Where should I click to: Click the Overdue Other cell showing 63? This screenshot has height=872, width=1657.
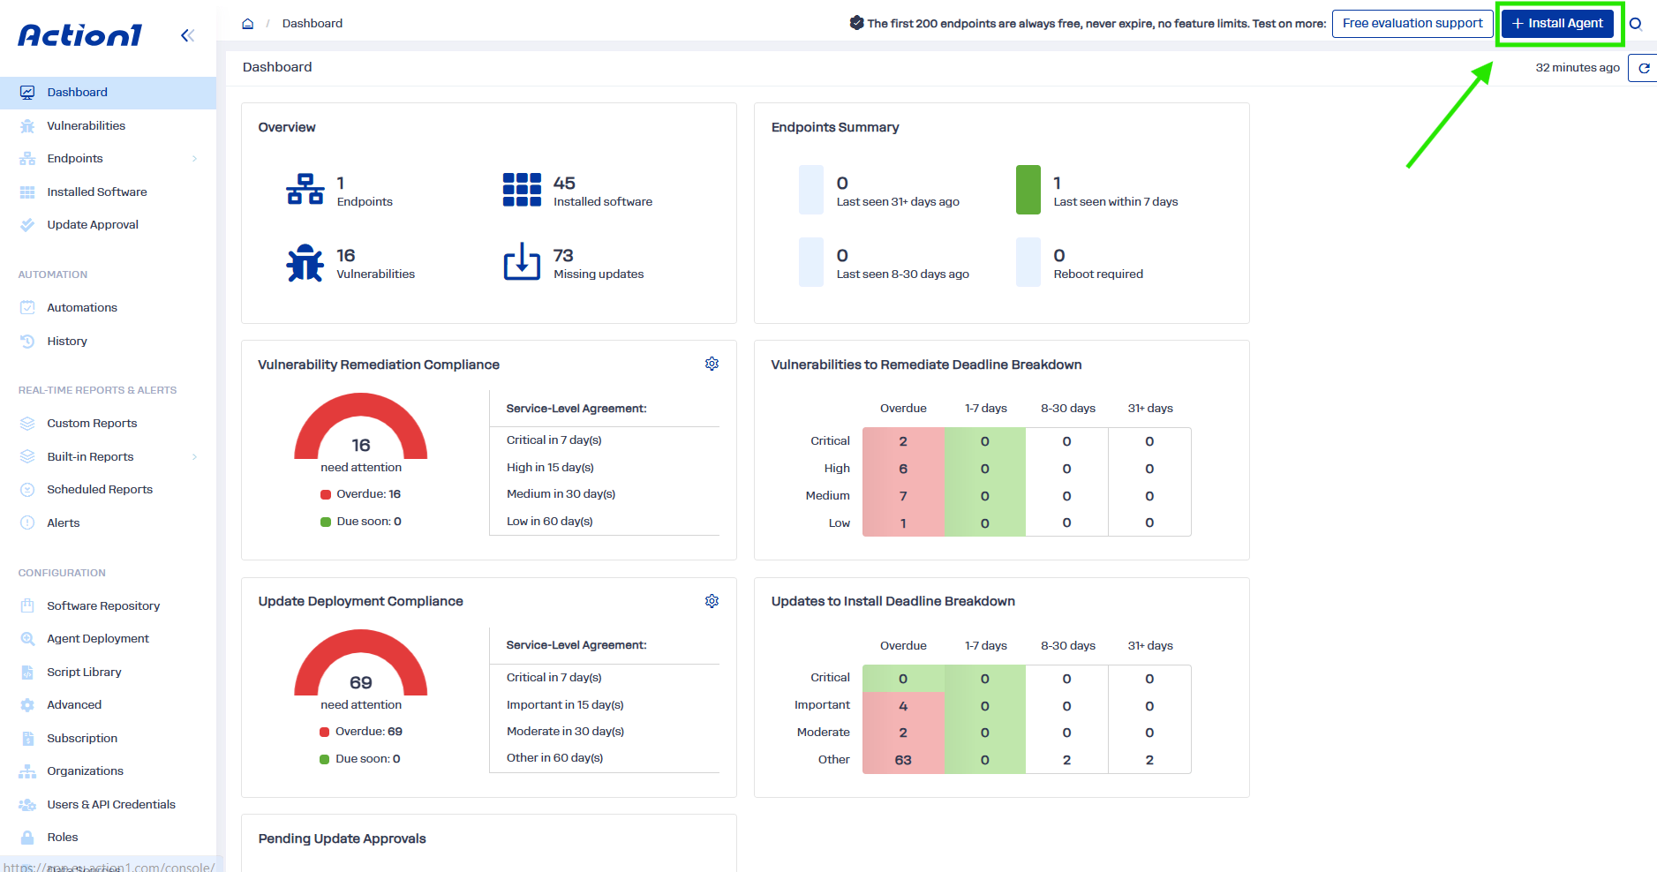tap(903, 760)
